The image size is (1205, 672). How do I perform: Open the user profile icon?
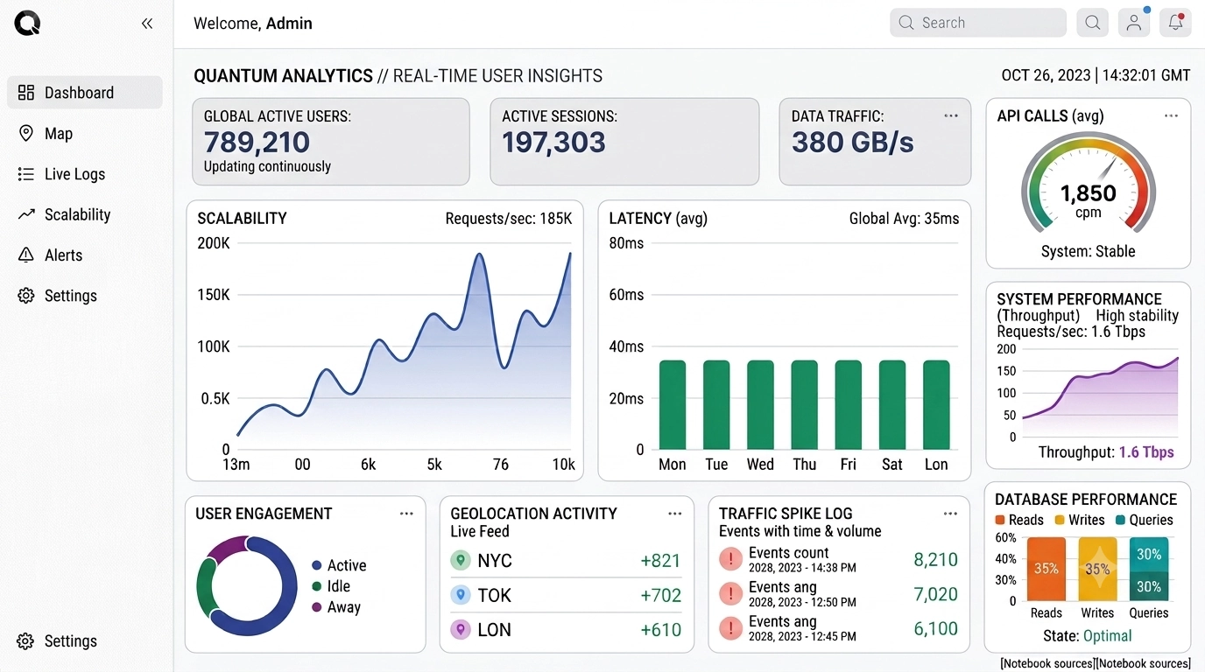click(1134, 23)
